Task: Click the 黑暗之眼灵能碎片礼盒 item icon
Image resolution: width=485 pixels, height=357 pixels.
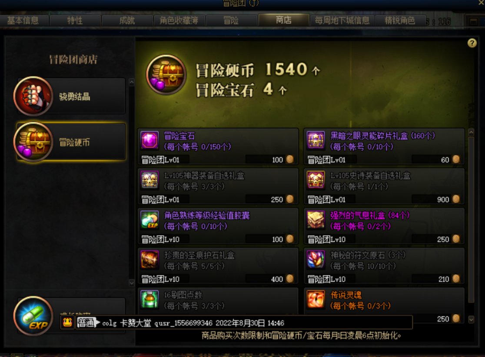Action: point(316,140)
